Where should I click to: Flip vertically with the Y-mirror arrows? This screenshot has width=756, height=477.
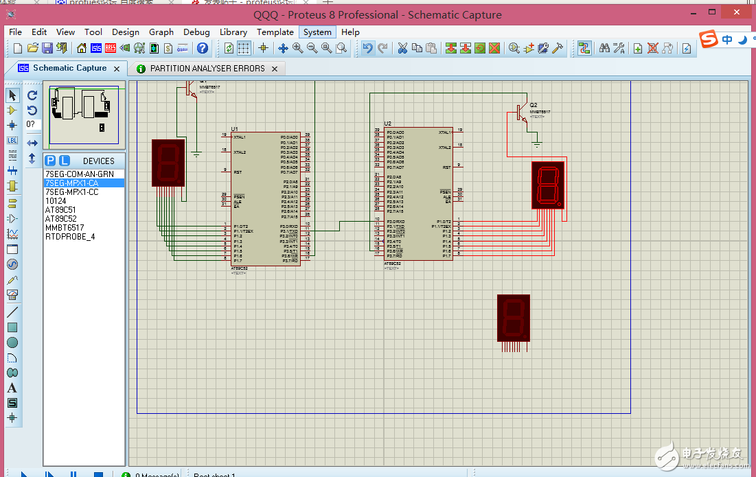pos(32,159)
